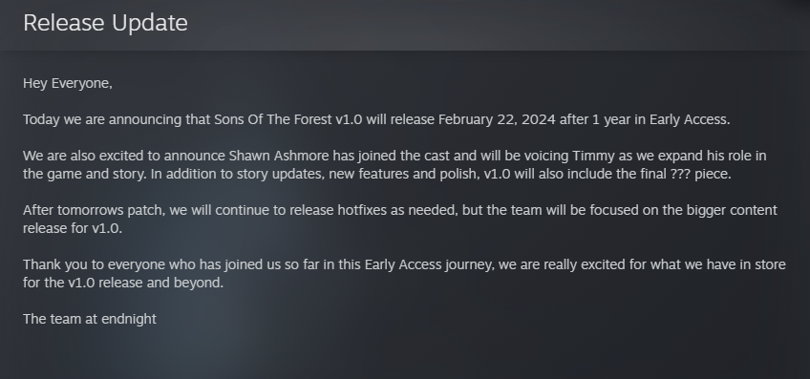Click the text "release for v1.0."
Image resolution: width=810 pixels, height=379 pixels.
[73, 229]
